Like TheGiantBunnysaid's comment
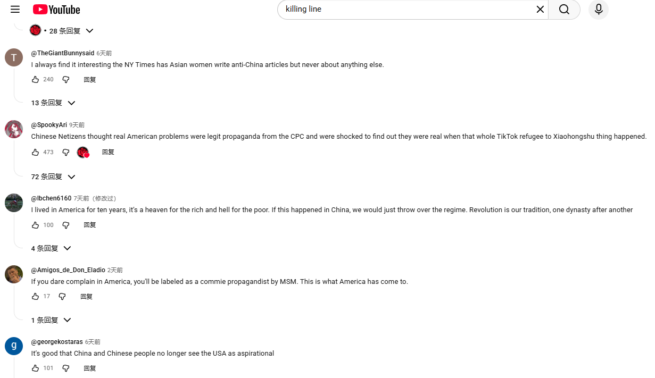 pyautogui.click(x=35, y=79)
